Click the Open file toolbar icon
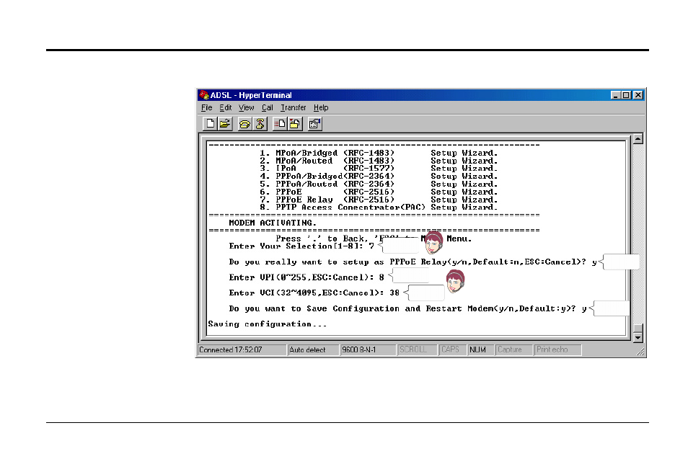This screenshot has width=688, height=459. pyautogui.click(x=225, y=124)
